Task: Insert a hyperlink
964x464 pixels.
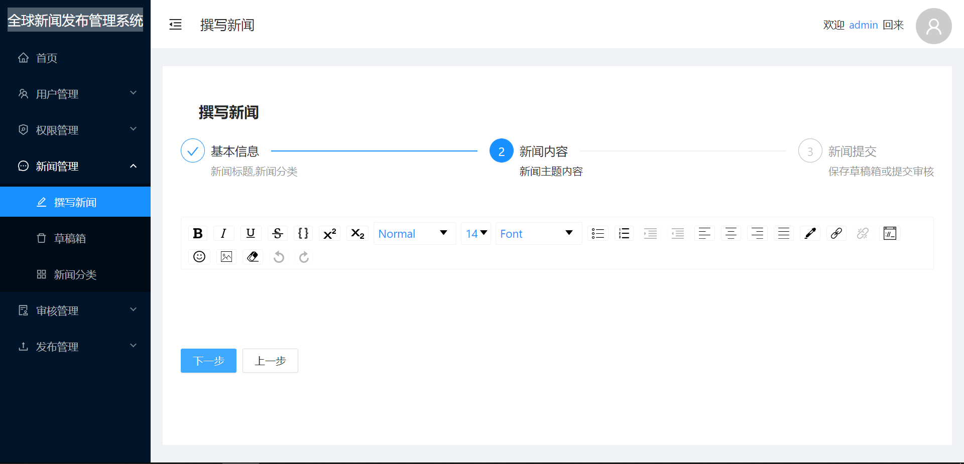Action: 836,233
